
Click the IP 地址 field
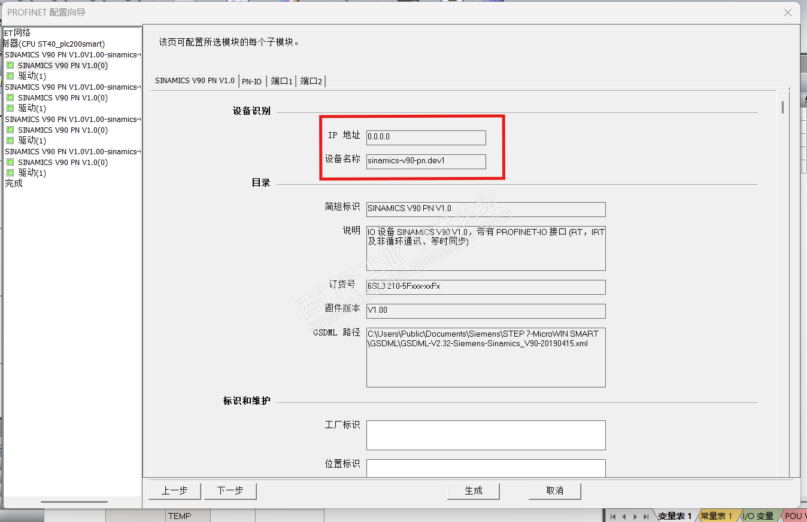tap(426, 137)
